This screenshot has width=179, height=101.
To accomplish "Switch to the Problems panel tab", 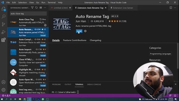I will point(56,84).
